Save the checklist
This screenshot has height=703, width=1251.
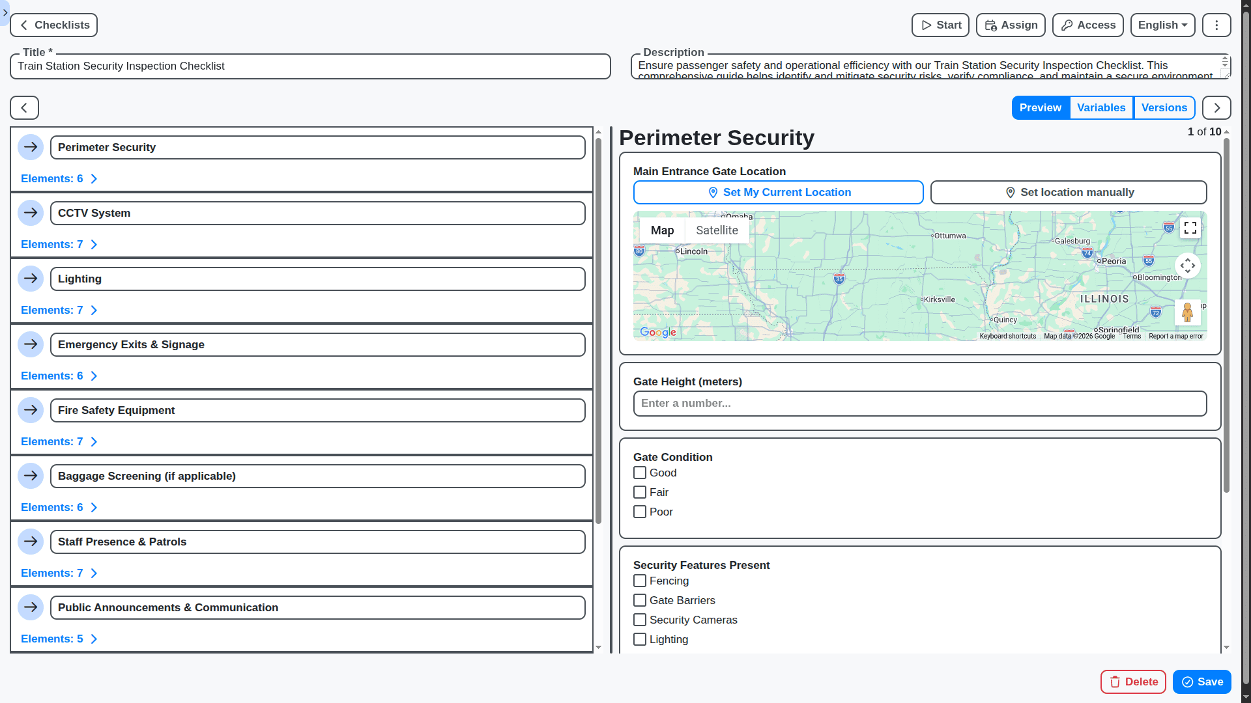click(1201, 682)
